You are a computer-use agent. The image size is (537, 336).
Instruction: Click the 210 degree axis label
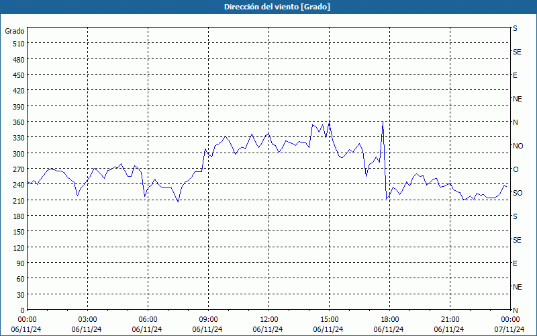(x=19, y=200)
